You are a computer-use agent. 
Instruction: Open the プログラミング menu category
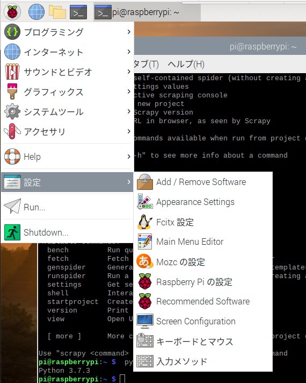(x=67, y=32)
